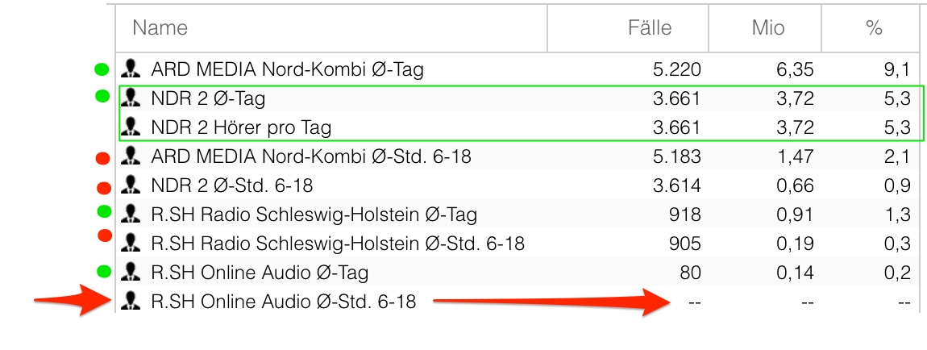Click person icon beside NDR 2 Ø-Std. 6-18
Viewport: 927px width, 350px height.
pos(129,185)
